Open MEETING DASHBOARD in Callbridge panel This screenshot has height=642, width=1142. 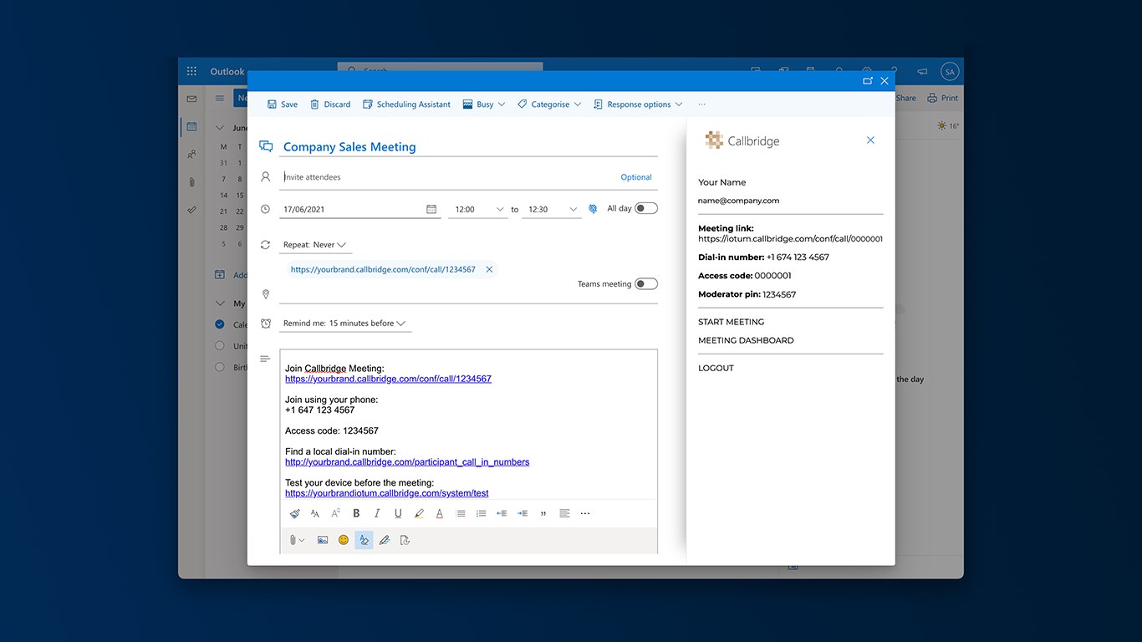pos(746,340)
